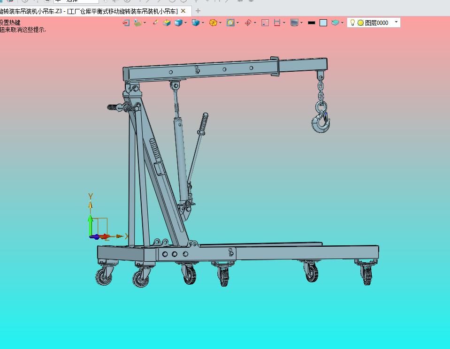Click the exit icon with red arrow
This screenshot has width=450, height=349.
click(x=126, y=23)
